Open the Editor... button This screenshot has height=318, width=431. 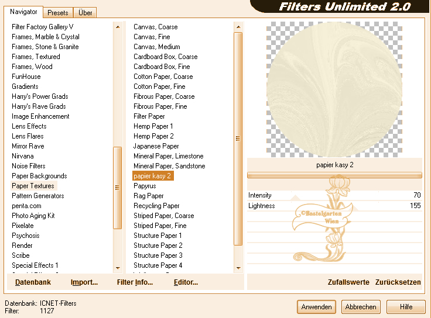[186, 282]
